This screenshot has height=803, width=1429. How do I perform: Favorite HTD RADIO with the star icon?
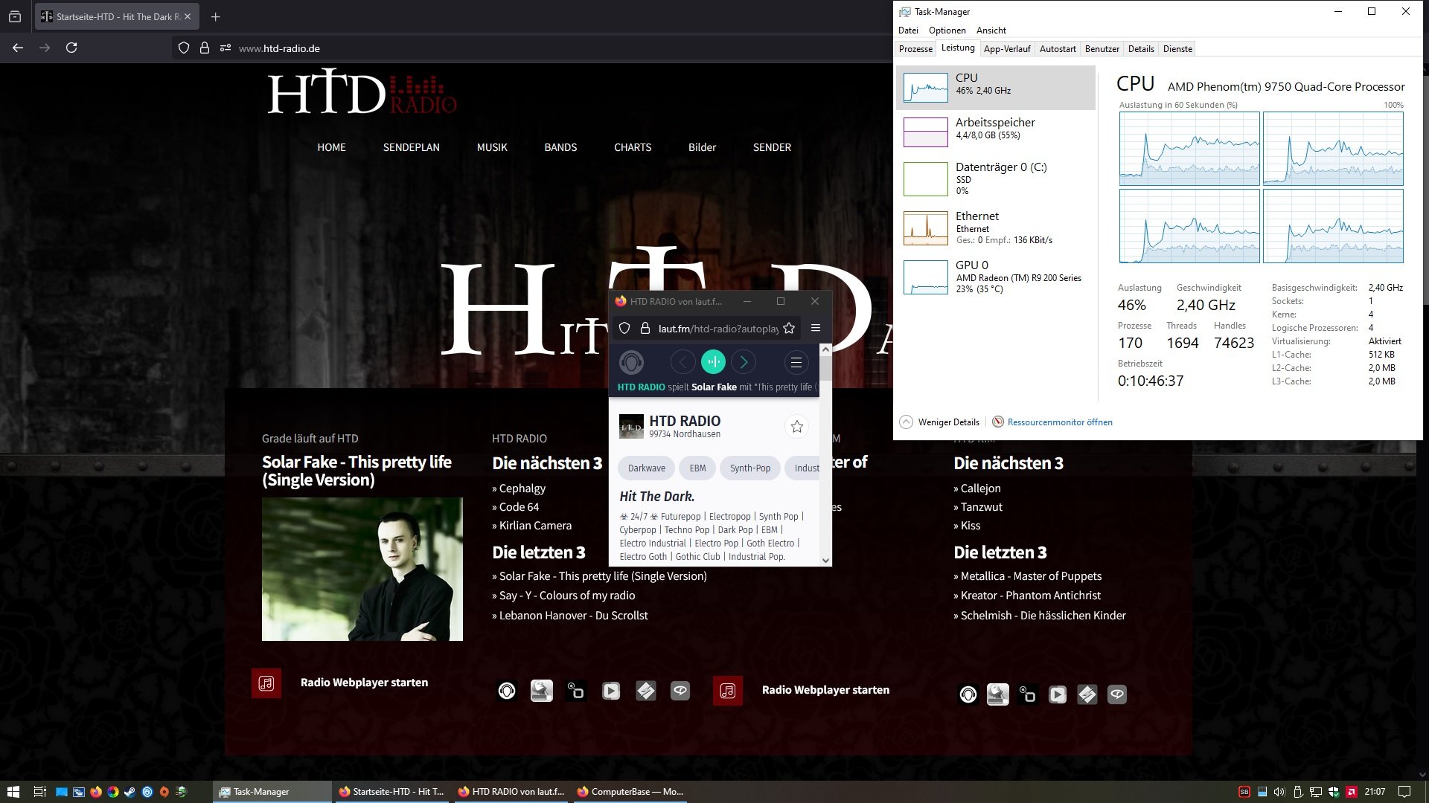797,426
